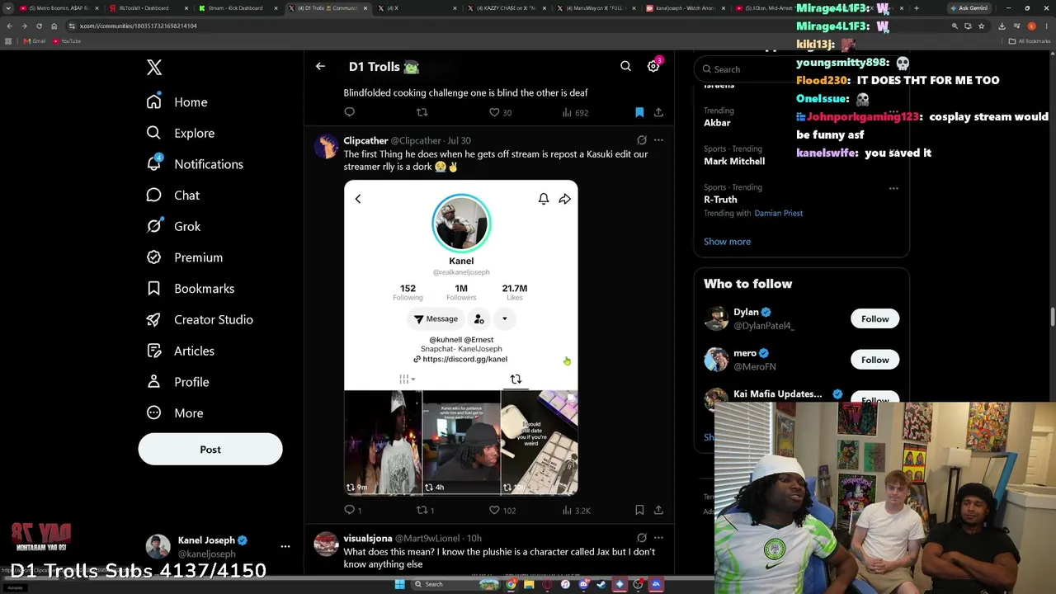1056x594 pixels.
Task: Open File Explorer from the taskbar
Action: [x=529, y=584]
